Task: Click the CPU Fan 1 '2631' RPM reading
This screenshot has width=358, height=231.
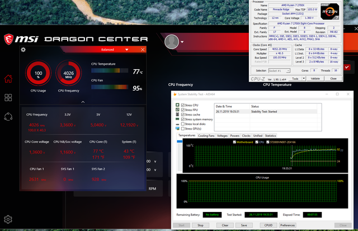Action: (34, 180)
